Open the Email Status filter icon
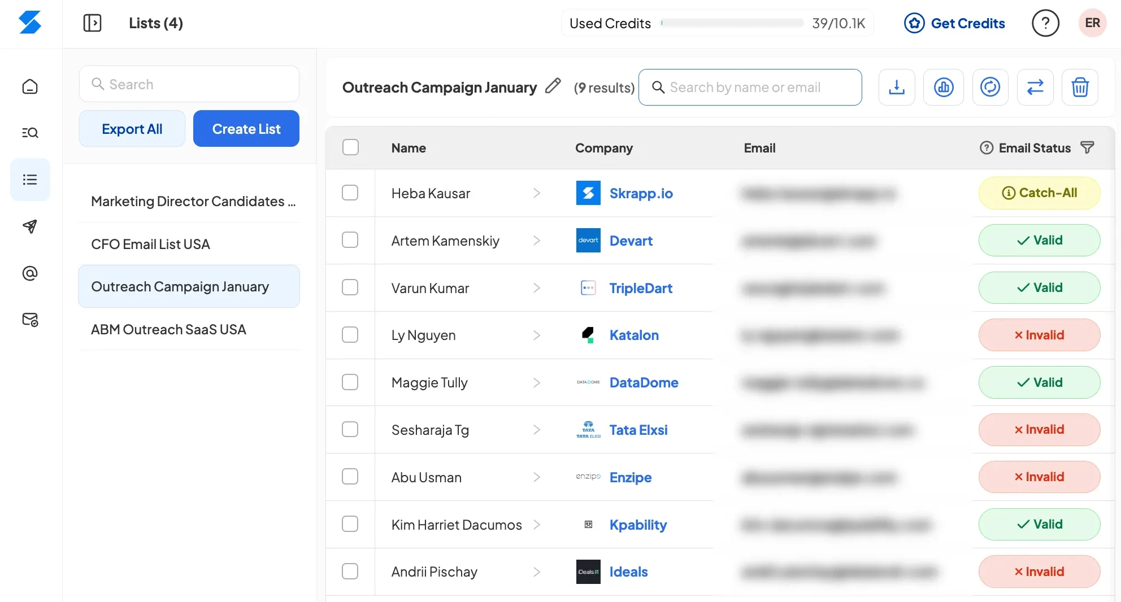The width and height of the screenshot is (1121, 602). 1087,147
